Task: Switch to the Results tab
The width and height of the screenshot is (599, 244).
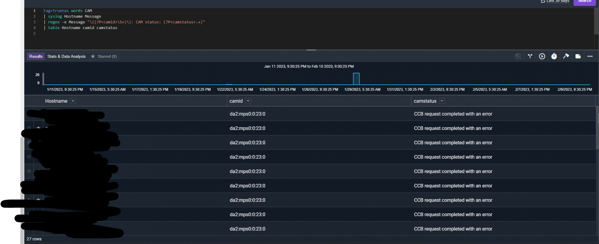Action: [36, 56]
